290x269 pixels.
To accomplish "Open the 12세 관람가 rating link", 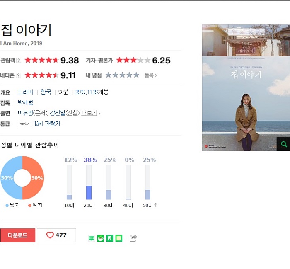I will click(47, 124).
